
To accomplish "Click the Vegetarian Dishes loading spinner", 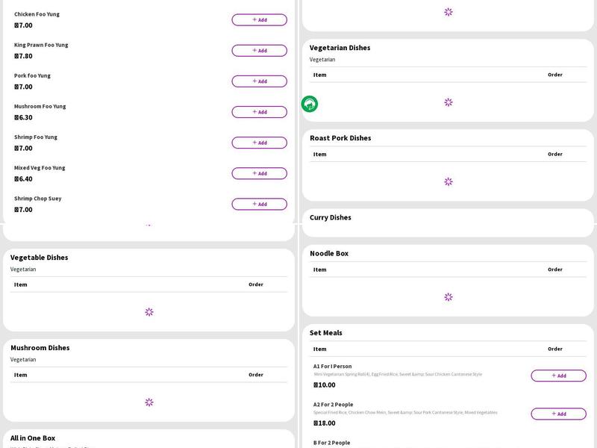I will point(448,102).
